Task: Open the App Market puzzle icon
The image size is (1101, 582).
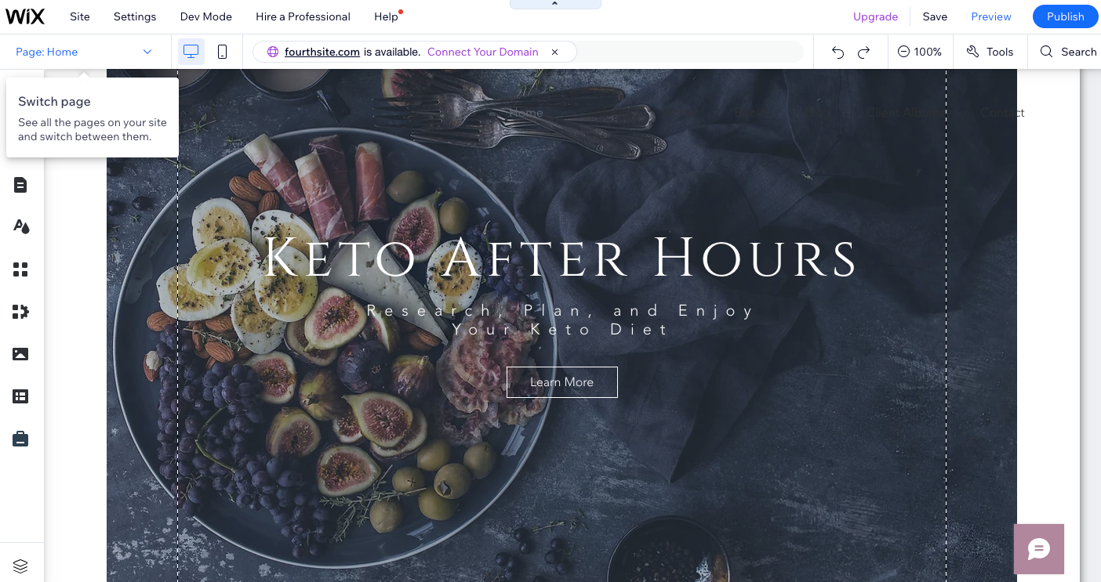Action: point(20,312)
